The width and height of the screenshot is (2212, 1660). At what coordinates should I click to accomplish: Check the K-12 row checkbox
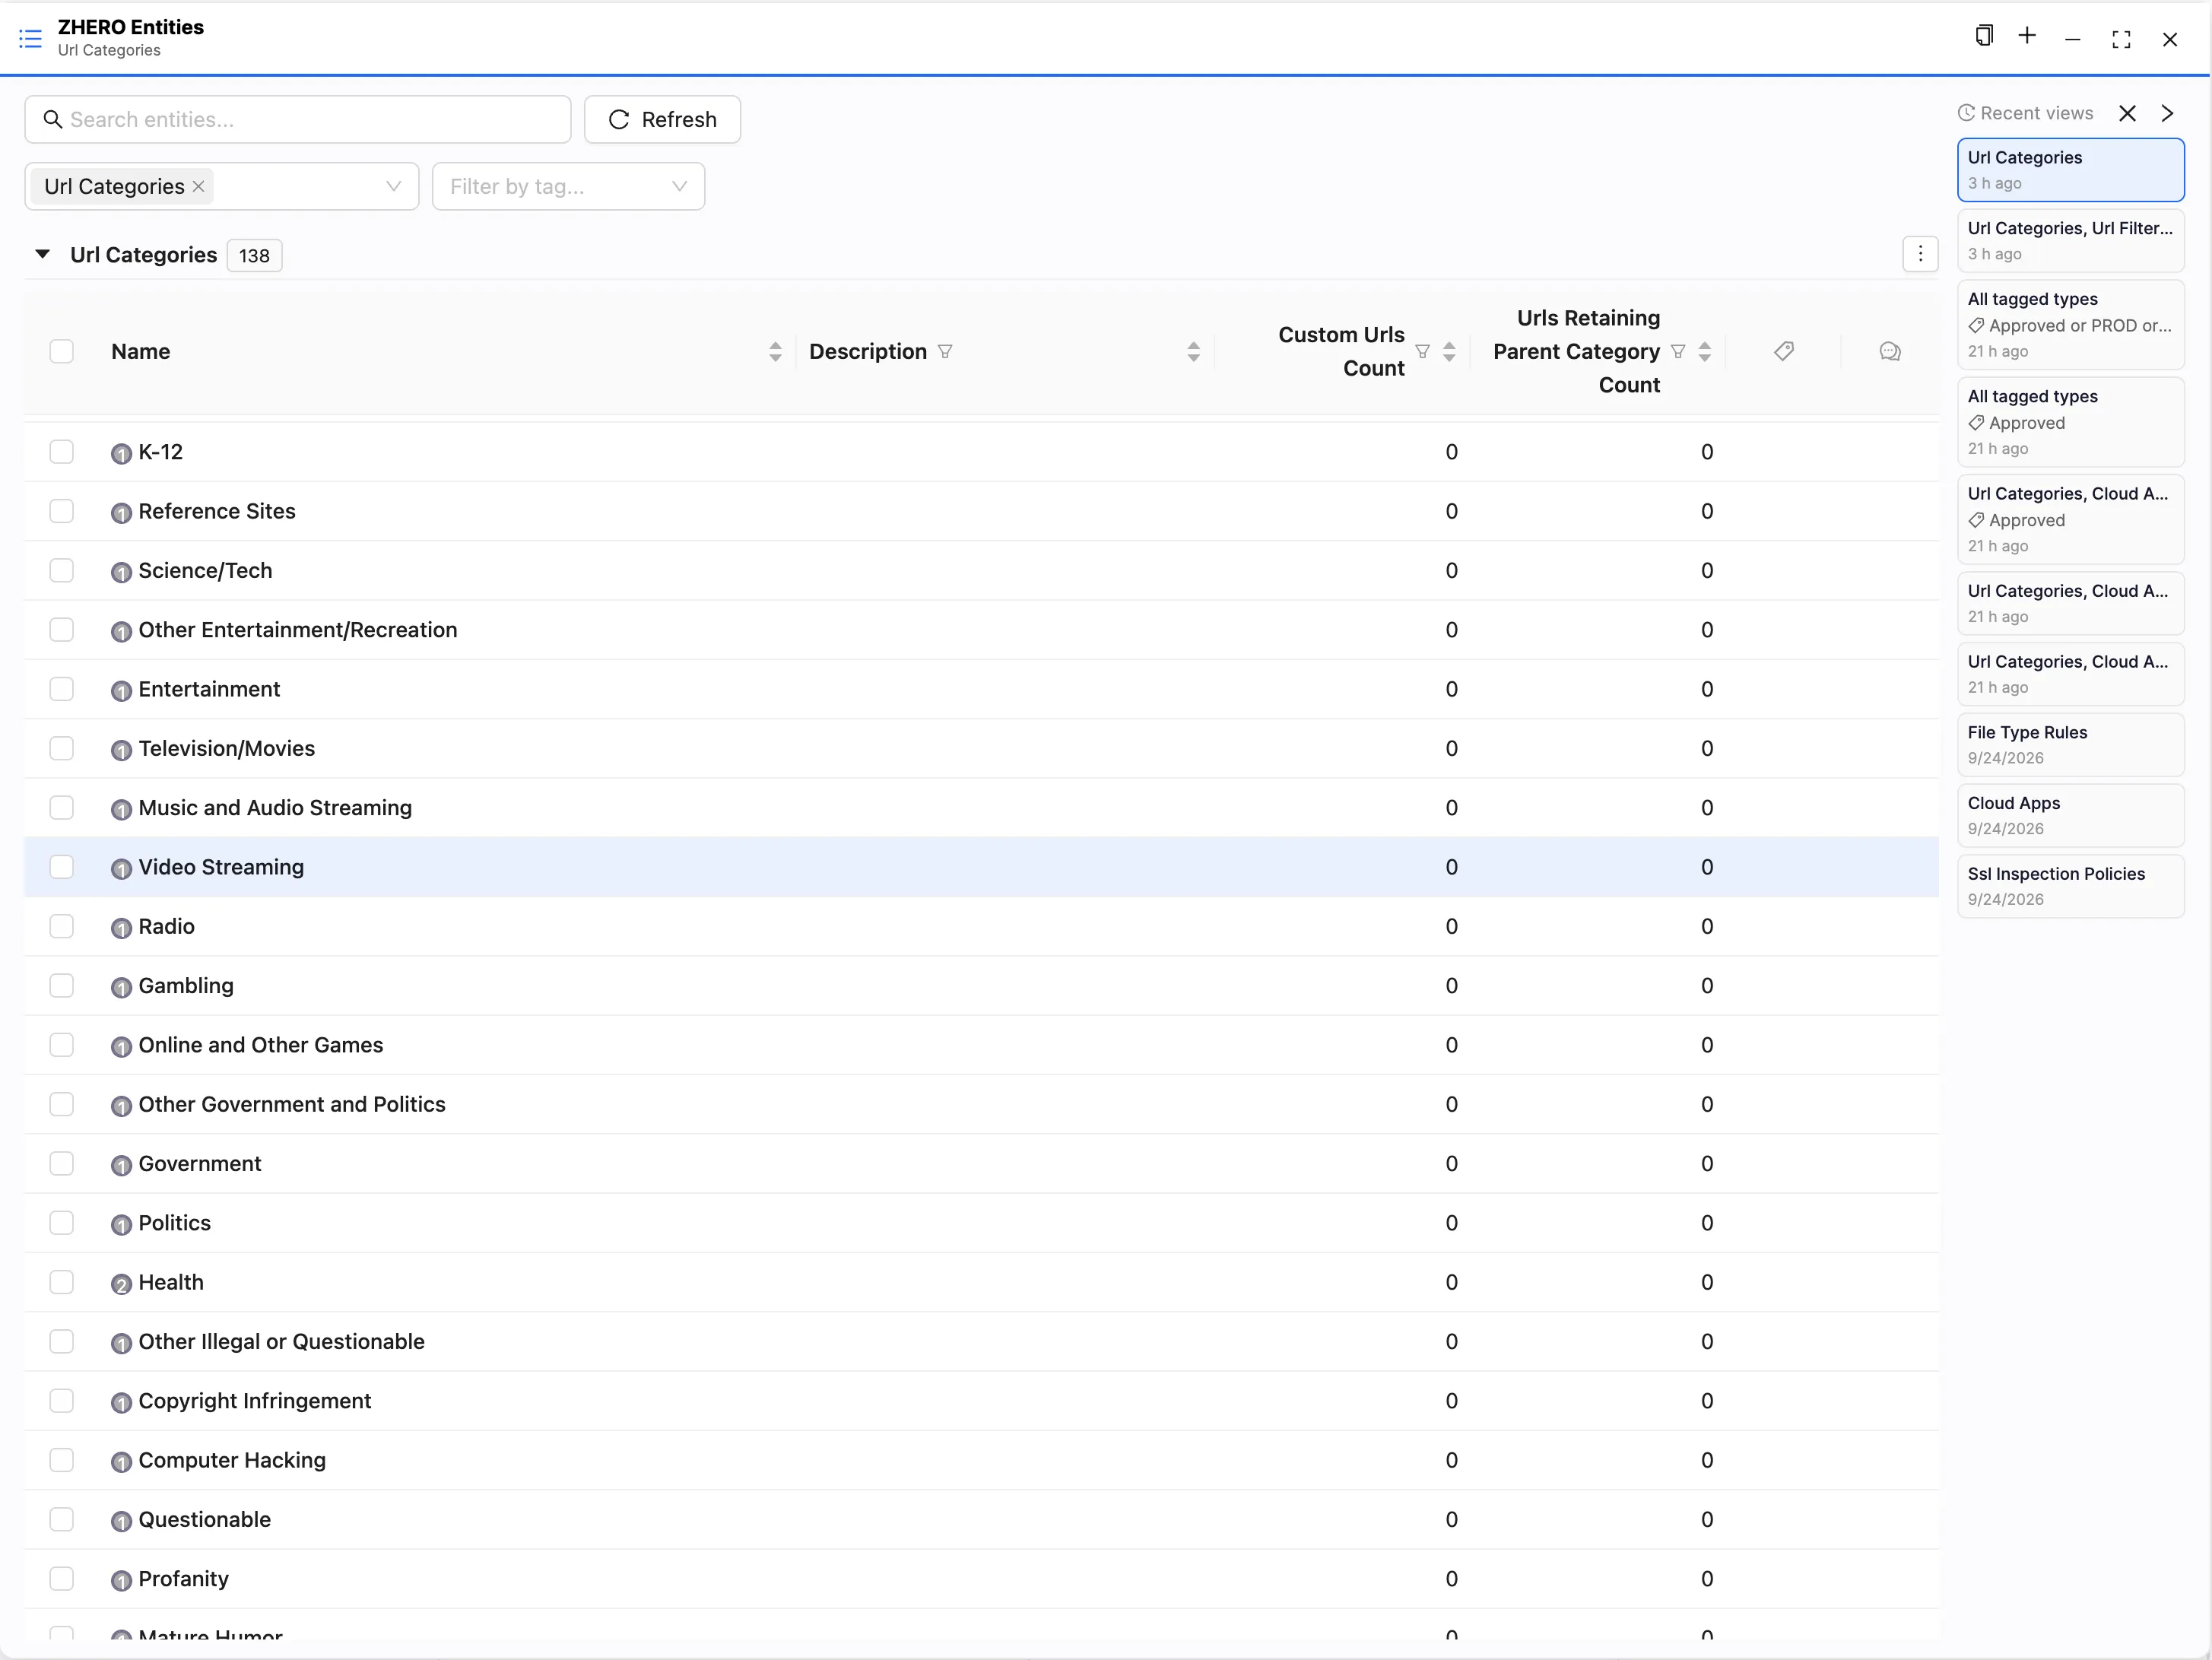tap(62, 452)
